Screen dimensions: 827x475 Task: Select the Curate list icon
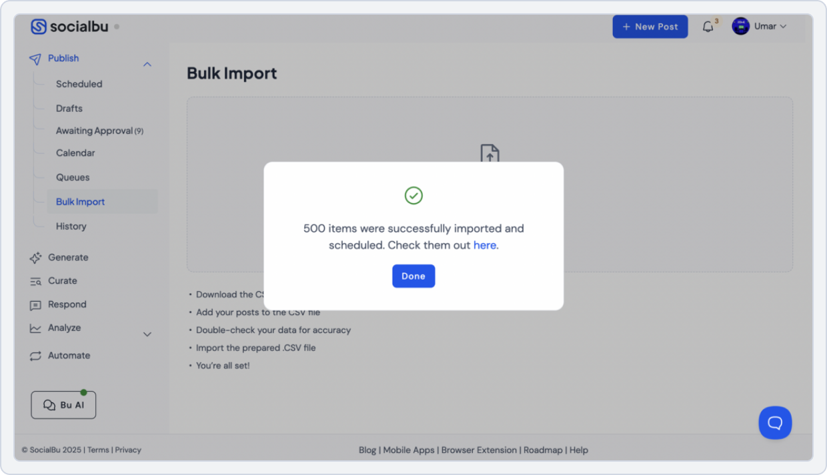35,280
